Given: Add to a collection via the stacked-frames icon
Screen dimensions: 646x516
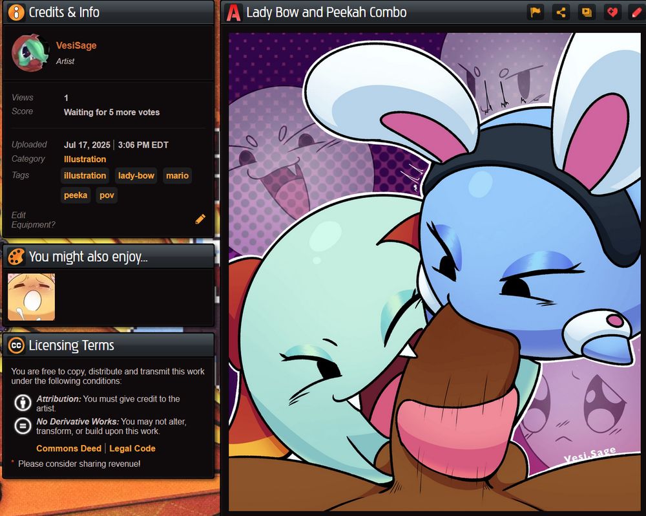Looking at the screenshot, I should (587, 12).
